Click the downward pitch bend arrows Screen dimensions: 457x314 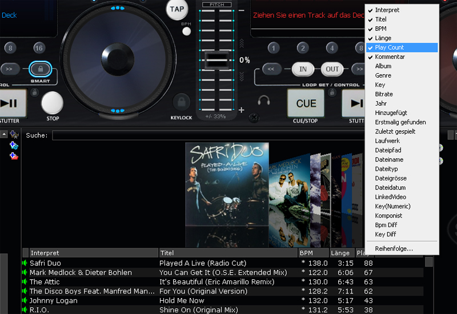click(x=241, y=77)
